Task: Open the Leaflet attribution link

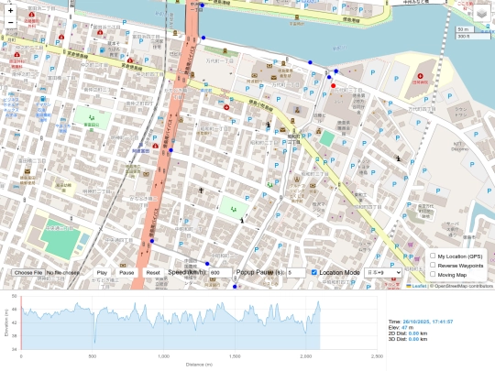Action: point(419,286)
